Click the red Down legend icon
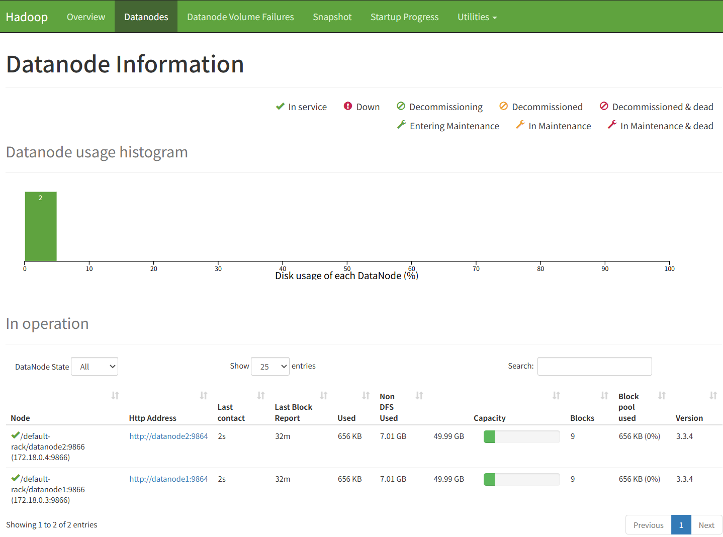 tap(348, 106)
